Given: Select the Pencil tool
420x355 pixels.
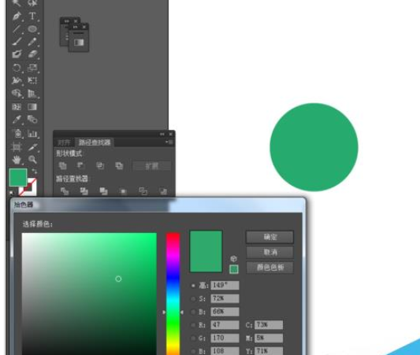Looking at the screenshot, I should point(32,42).
